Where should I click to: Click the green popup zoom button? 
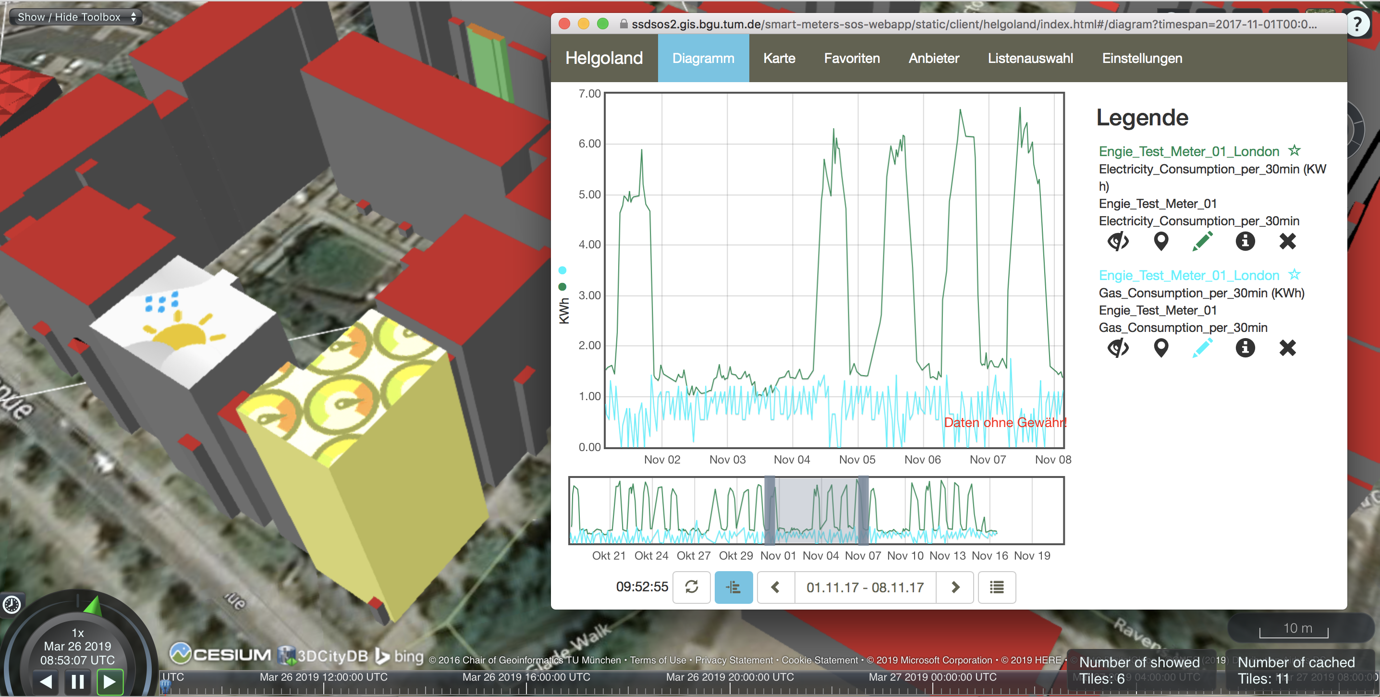603,24
